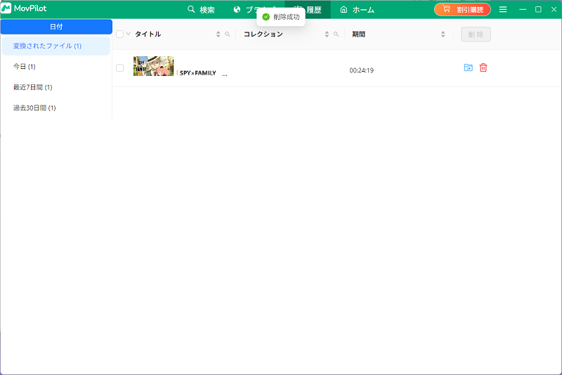
Task: Select the 履歴 history tab
Action: [308, 10]
